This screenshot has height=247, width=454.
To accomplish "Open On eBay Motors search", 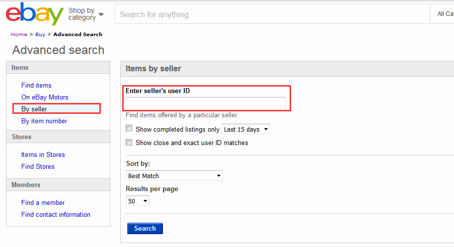I will click(45, 97).
